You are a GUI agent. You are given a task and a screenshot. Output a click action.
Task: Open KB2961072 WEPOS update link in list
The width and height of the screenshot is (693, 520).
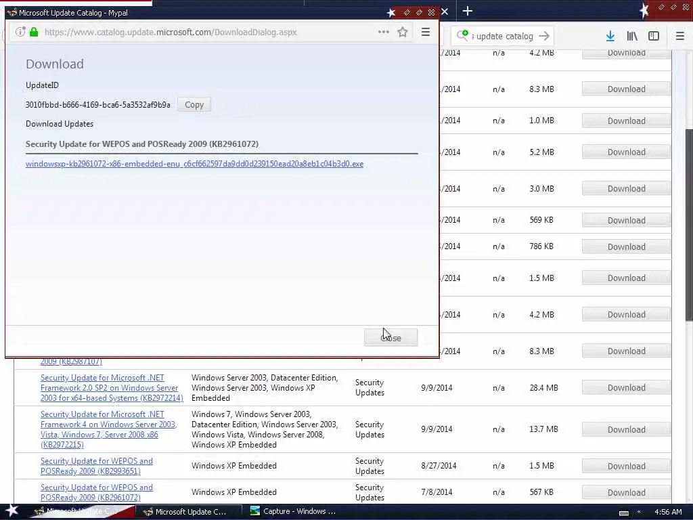click(96, 493)
